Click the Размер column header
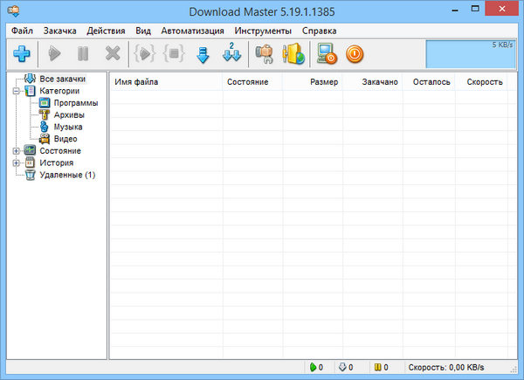524x380 pixels. point(323,82)
